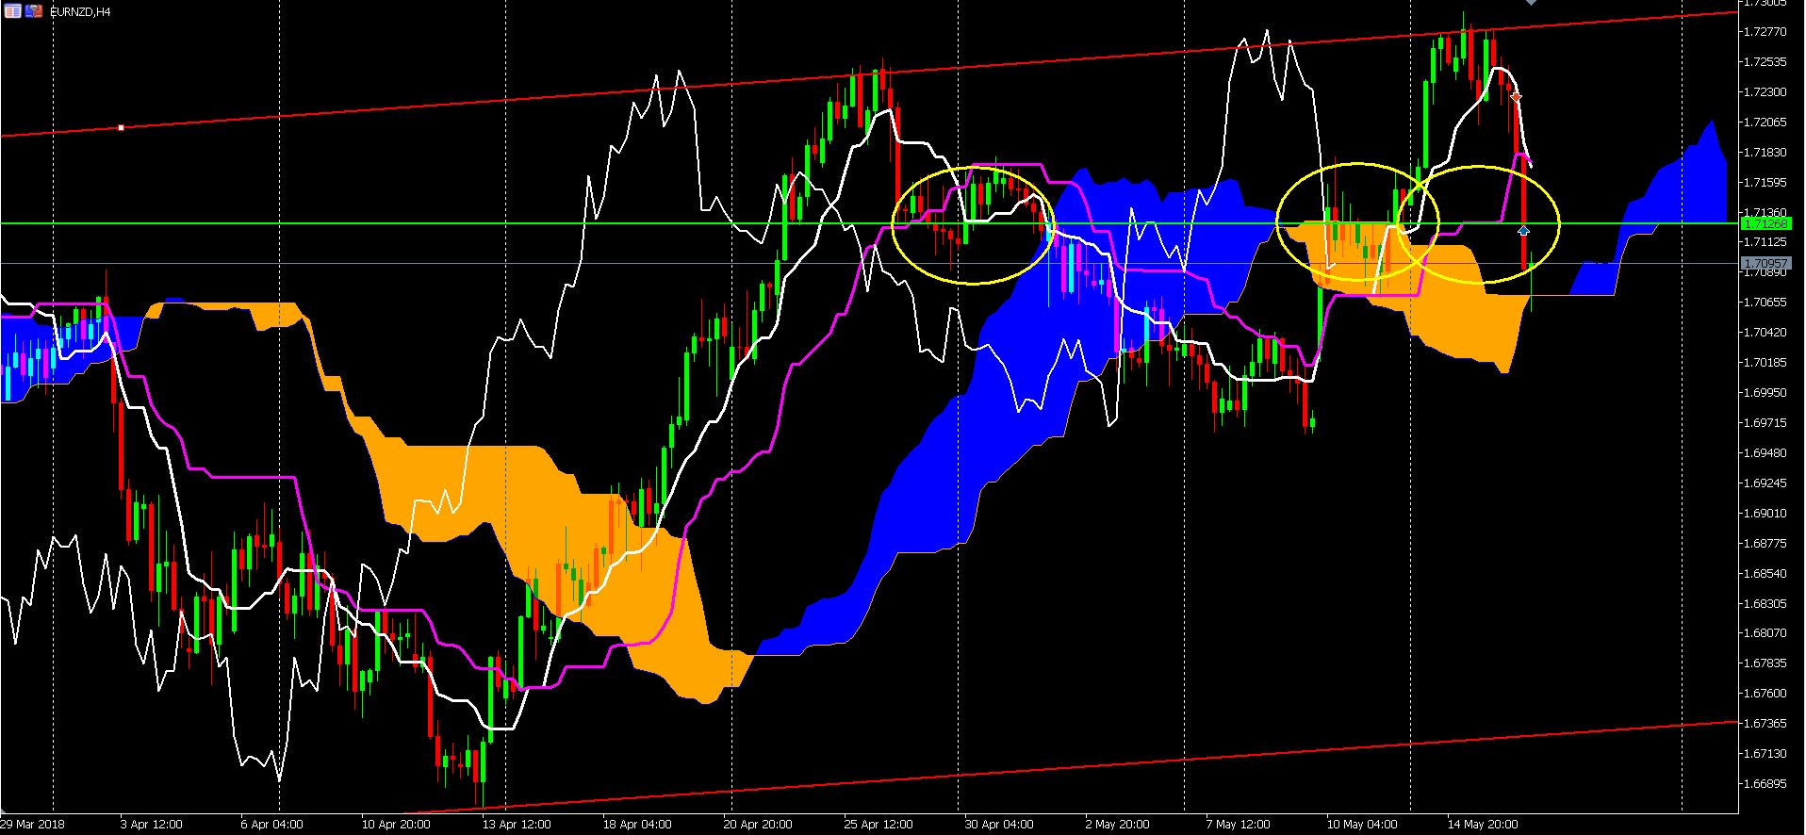The width and height of the screenshot is (1806, 835).
Task: Click the 1.67600 price scale value
Action: [x=1767, y=694]
